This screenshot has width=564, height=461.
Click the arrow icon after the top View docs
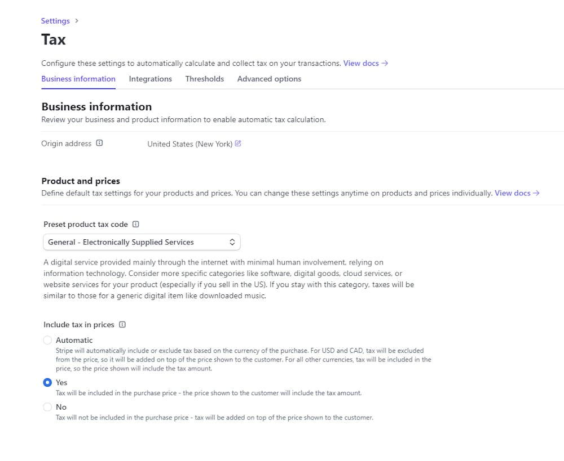tap(385, 63)
